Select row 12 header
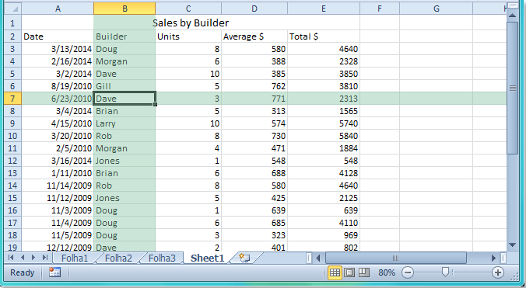Image resolution: width=526 pixels, height=288 pixels. [12, 161]
